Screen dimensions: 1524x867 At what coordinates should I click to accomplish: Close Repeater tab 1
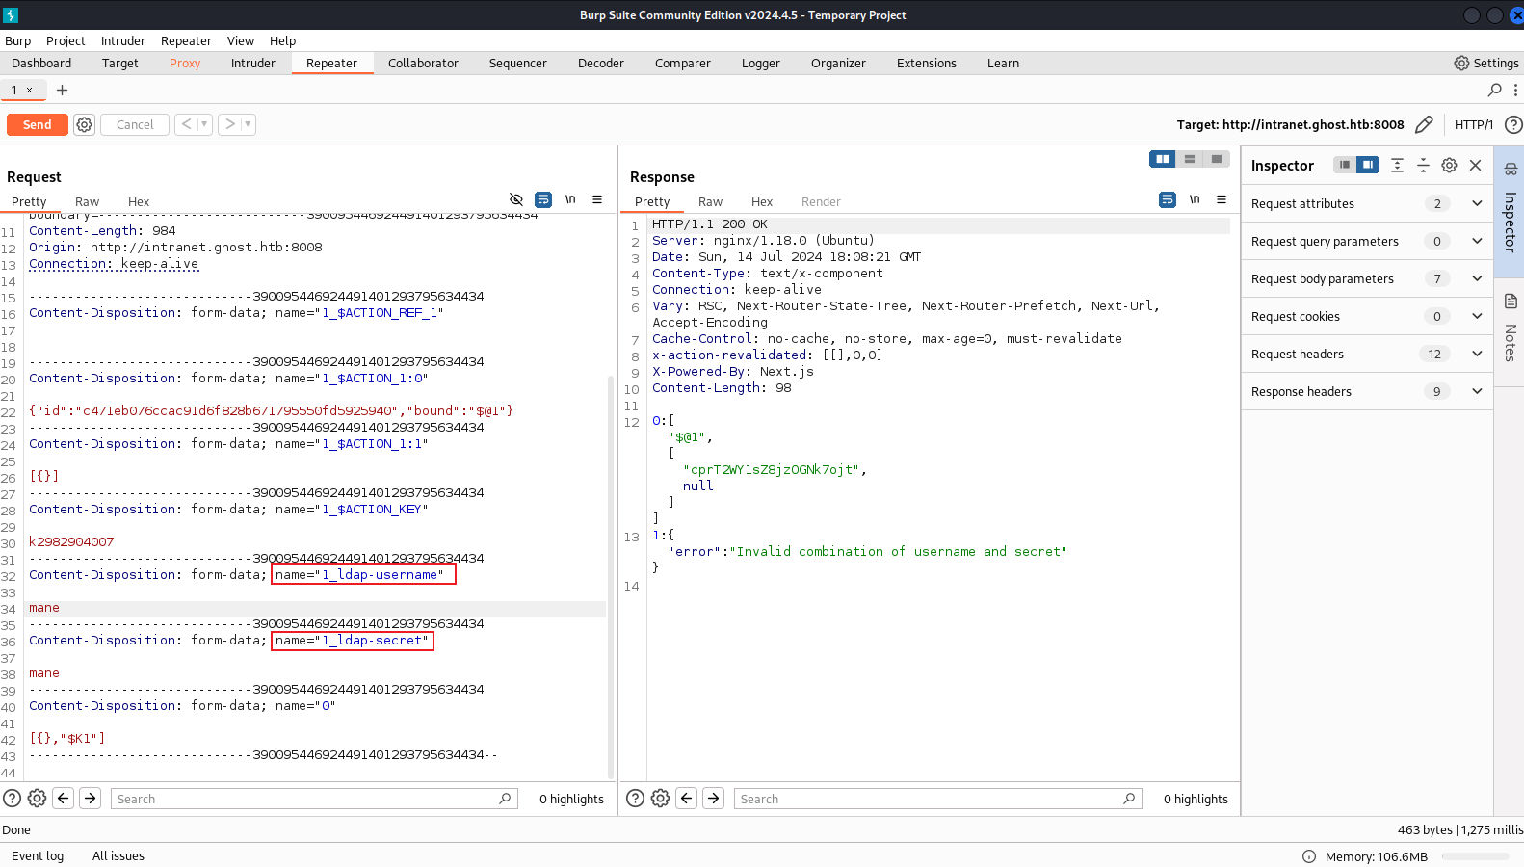pyautogui.click(x=29, y=90)
